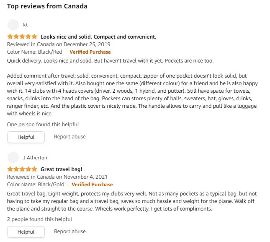Report abuse on kt's review

[70, 137]
